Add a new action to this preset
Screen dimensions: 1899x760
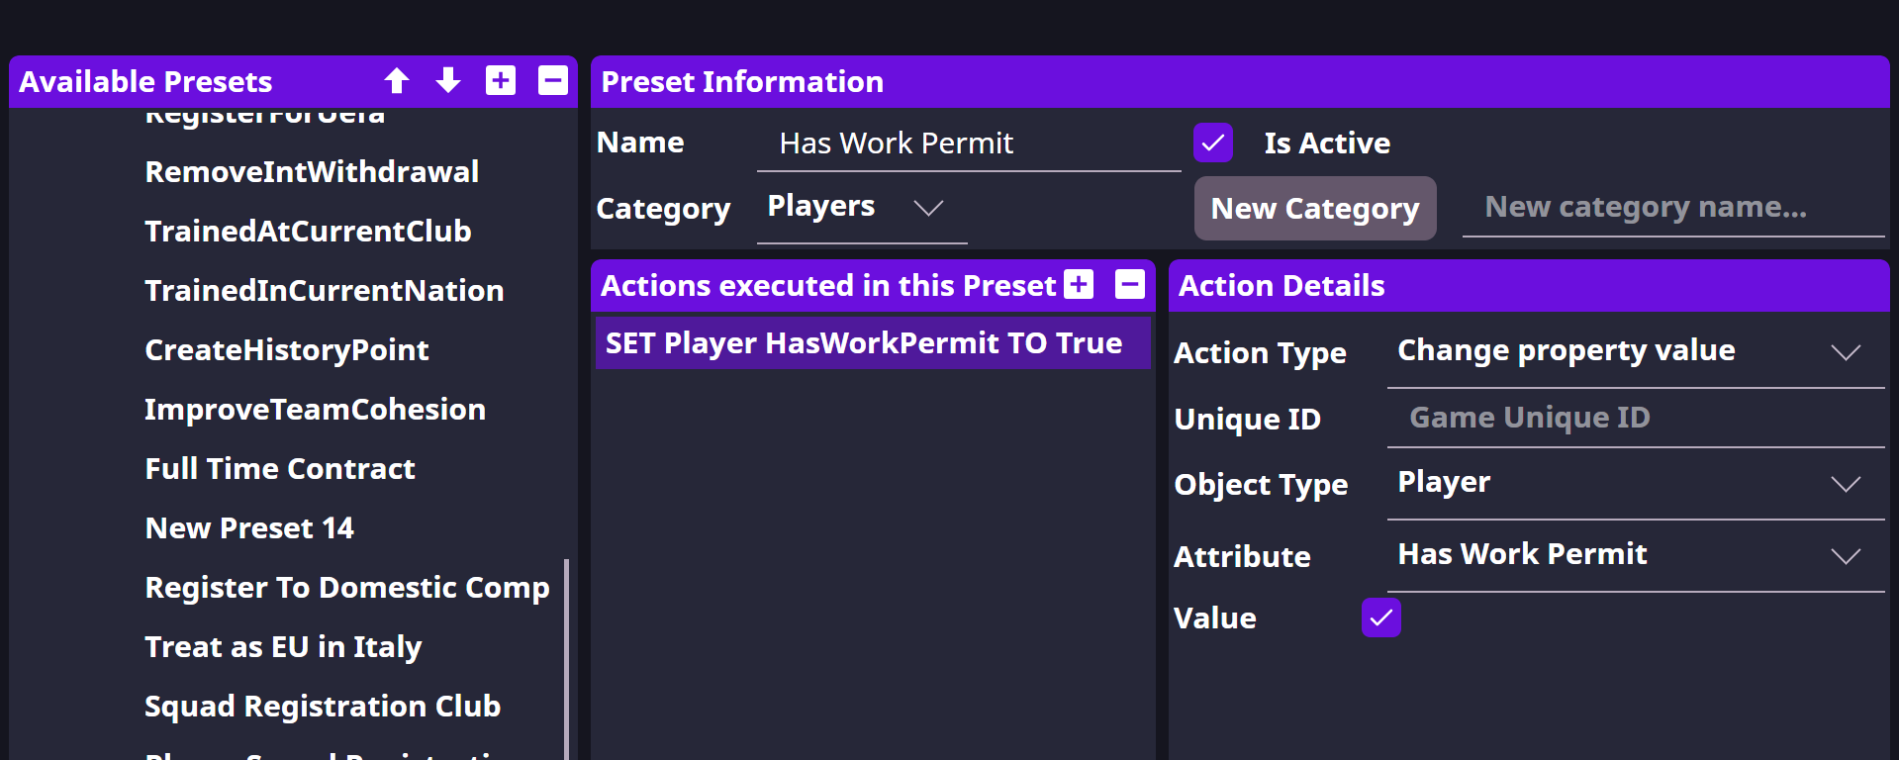point(1079,285)
